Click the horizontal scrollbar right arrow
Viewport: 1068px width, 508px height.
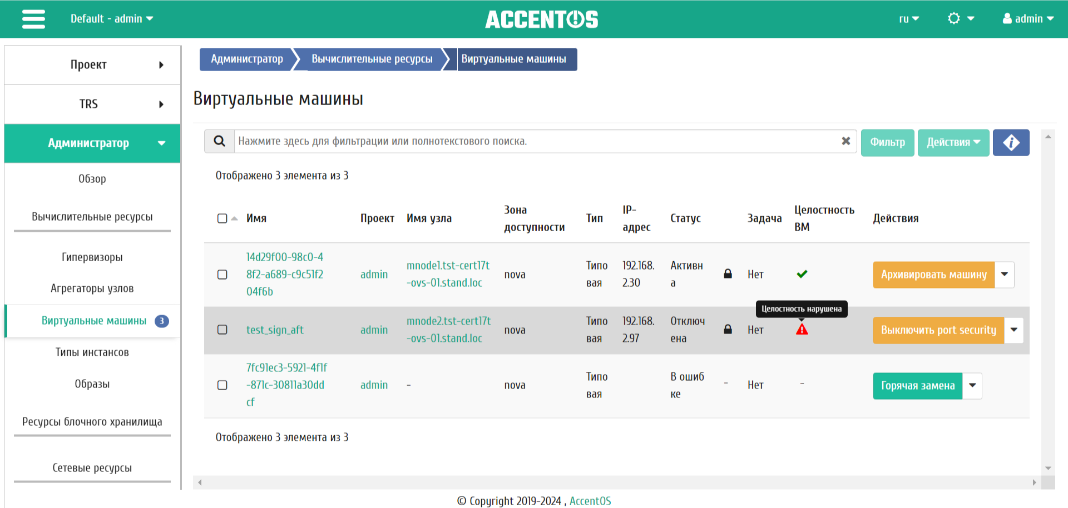pos(1035,482)
